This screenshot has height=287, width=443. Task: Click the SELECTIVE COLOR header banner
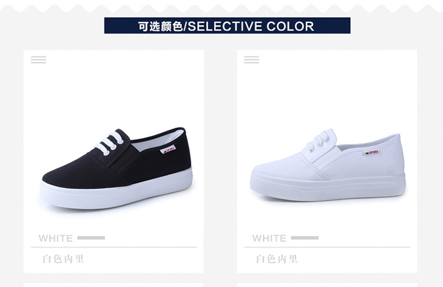pyautogui.click(x=227, y=26)
